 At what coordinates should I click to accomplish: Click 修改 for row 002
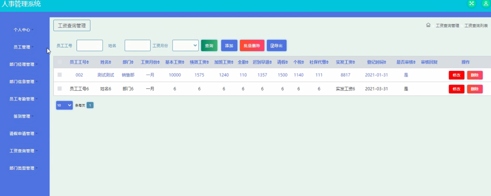click(456, 75)
